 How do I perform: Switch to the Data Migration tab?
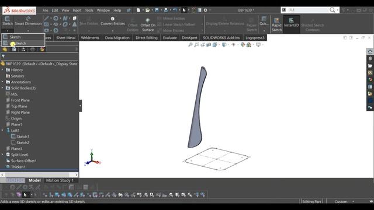pyautogui.click(x=117, y=37)
